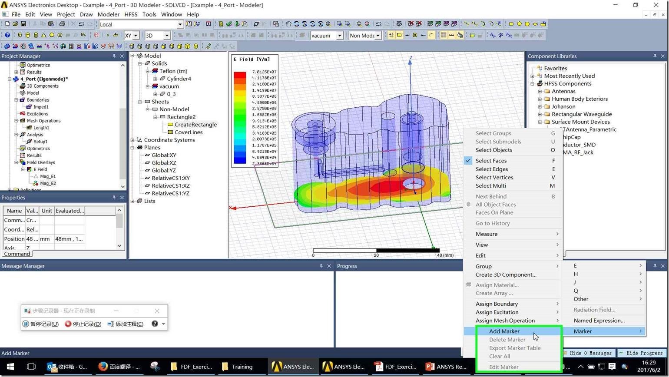Click the blue Help question mark icon
Viewport: 669px width, 377px height.
pyautogui.click(x=7, y=35)
